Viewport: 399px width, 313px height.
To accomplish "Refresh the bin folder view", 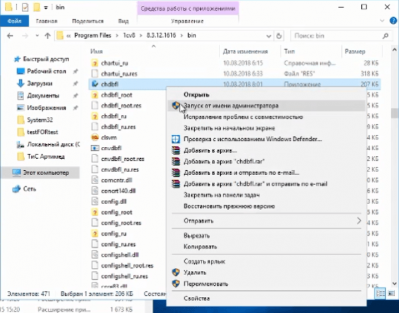I will click(x=279, y=36).
